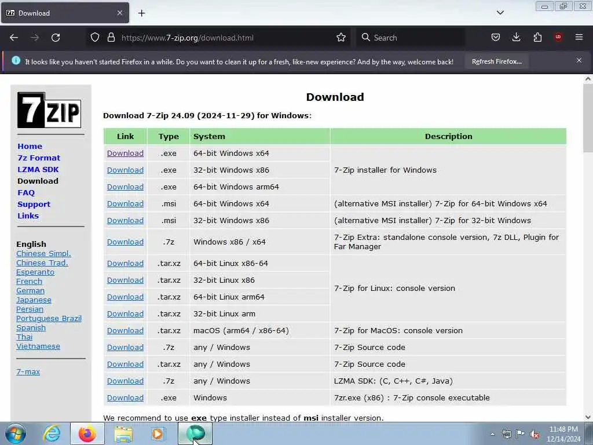Open the Pocket save icon
Image resolution: width=593 pixels, height=445 pixels.
pos(496,38)
